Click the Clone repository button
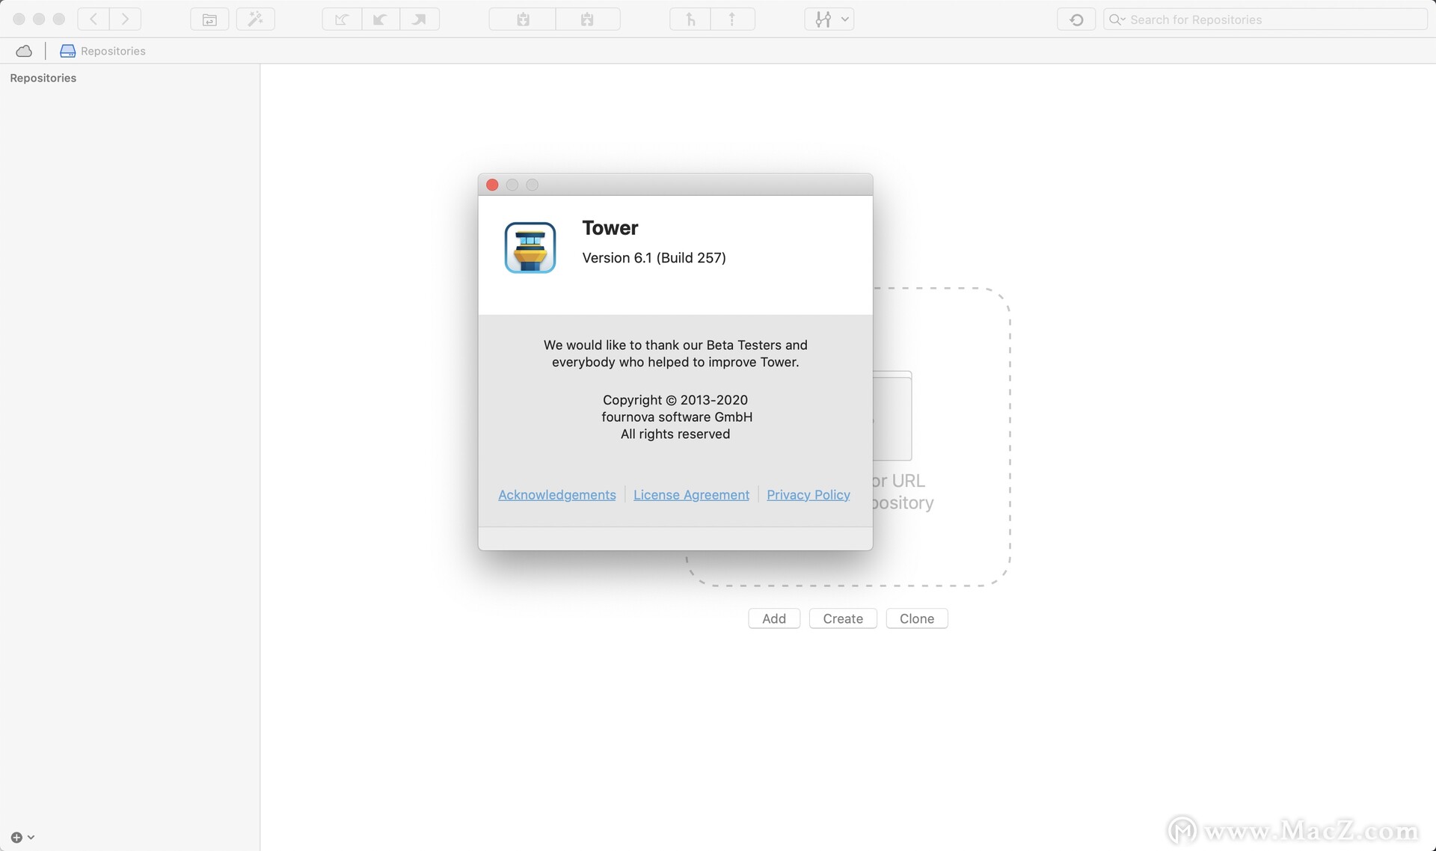 pyautogui.click(x=917, y=618)
